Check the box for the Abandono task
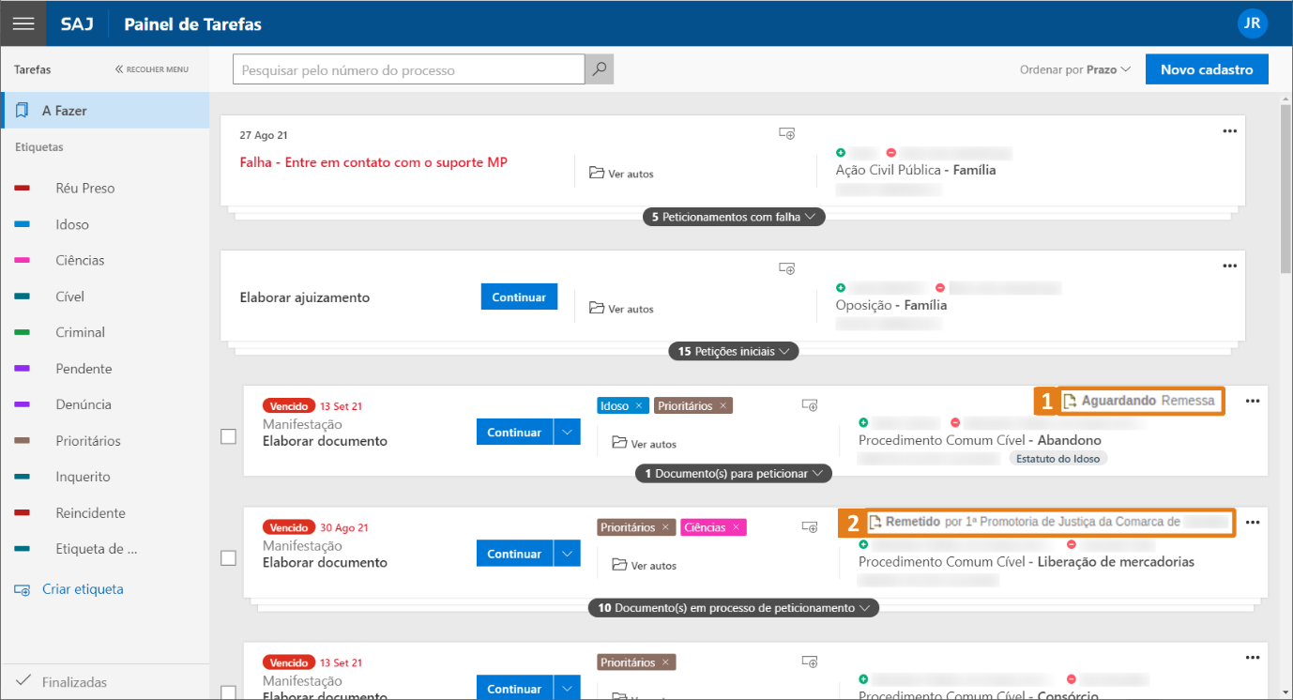1293x700 pixels. [x=228, y=436]
